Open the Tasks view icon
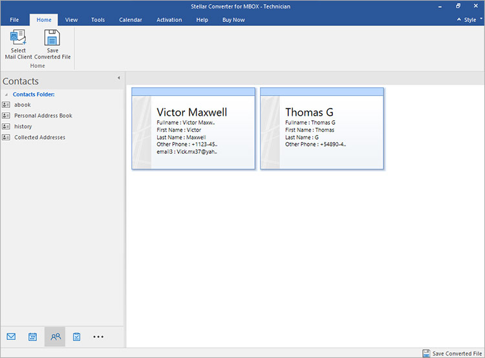Image resolution: width=485 pixels, height=358 pixels. tap(76, 337)
